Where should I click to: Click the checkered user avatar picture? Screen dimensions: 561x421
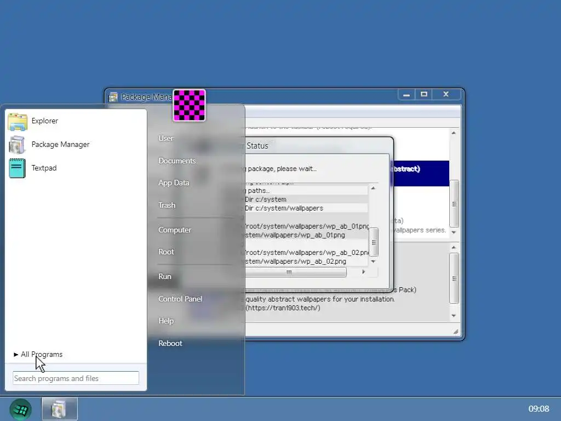(x=189, y=105)
